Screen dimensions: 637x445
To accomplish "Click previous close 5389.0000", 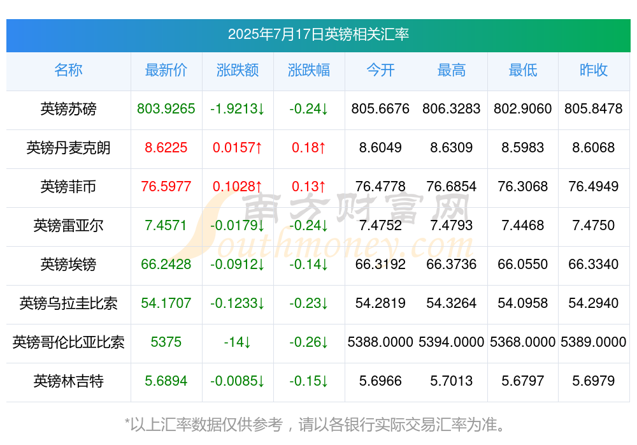I will (x=594, y=342).
